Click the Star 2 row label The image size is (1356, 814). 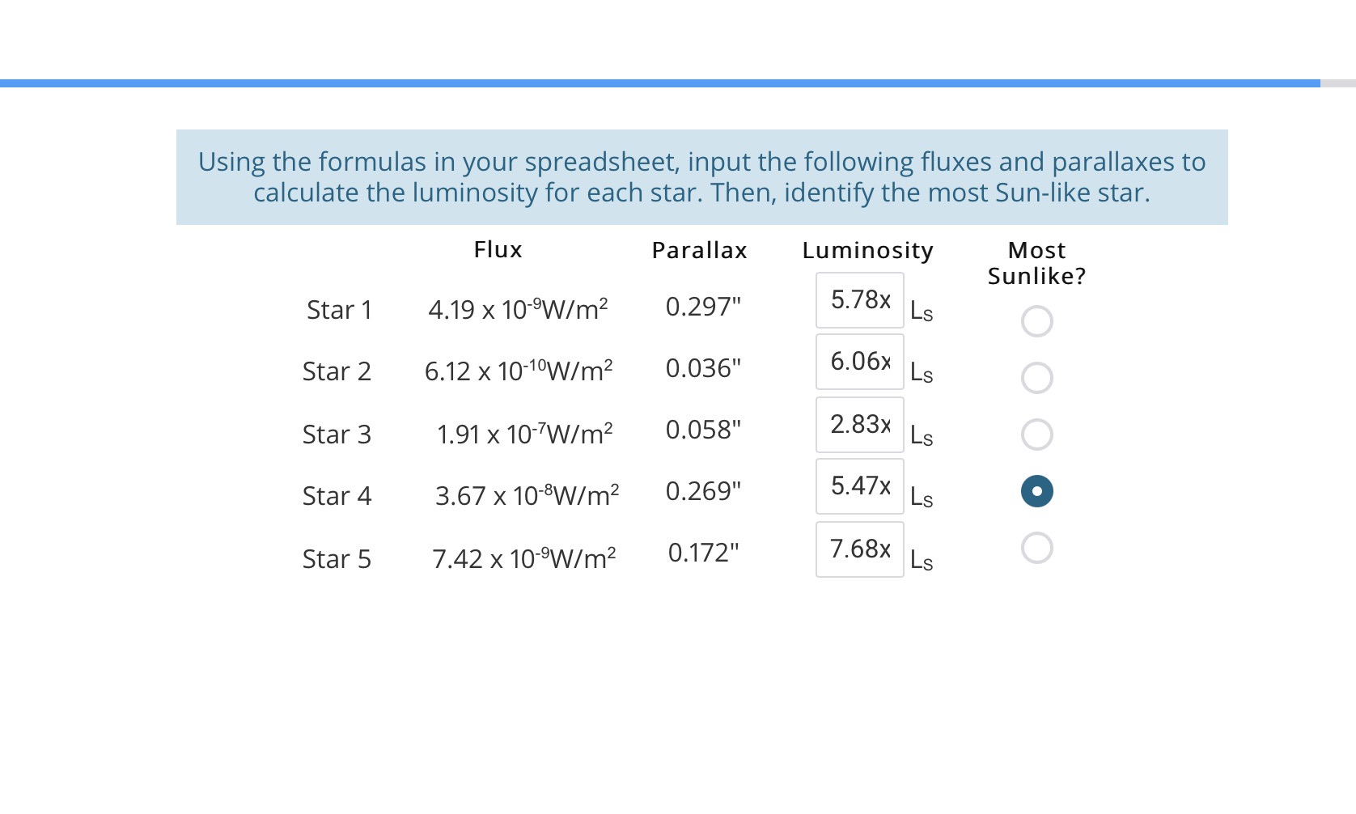click(337, 371)
